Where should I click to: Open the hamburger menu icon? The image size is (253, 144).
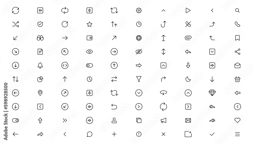[x=237, y=134]
